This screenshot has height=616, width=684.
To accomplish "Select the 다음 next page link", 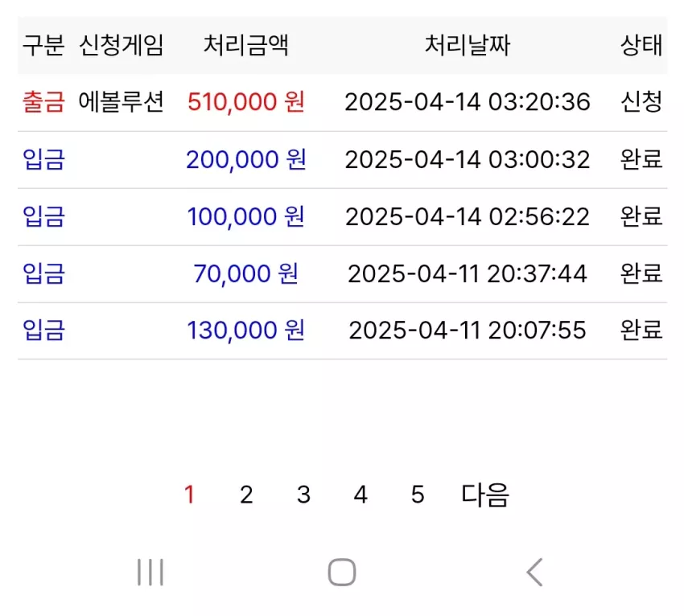I will click(x=485, y=495).
